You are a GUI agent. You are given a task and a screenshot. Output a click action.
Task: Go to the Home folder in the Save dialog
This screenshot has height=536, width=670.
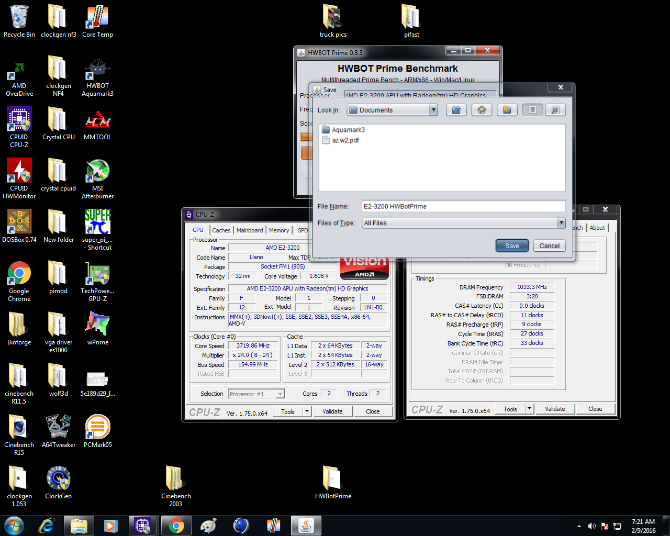click(x=482, y=110)
